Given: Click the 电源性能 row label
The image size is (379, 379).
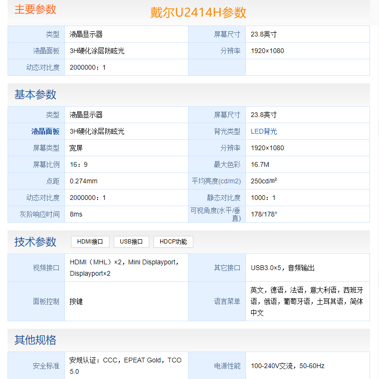Looking at the screenshot, I should 227,366.
